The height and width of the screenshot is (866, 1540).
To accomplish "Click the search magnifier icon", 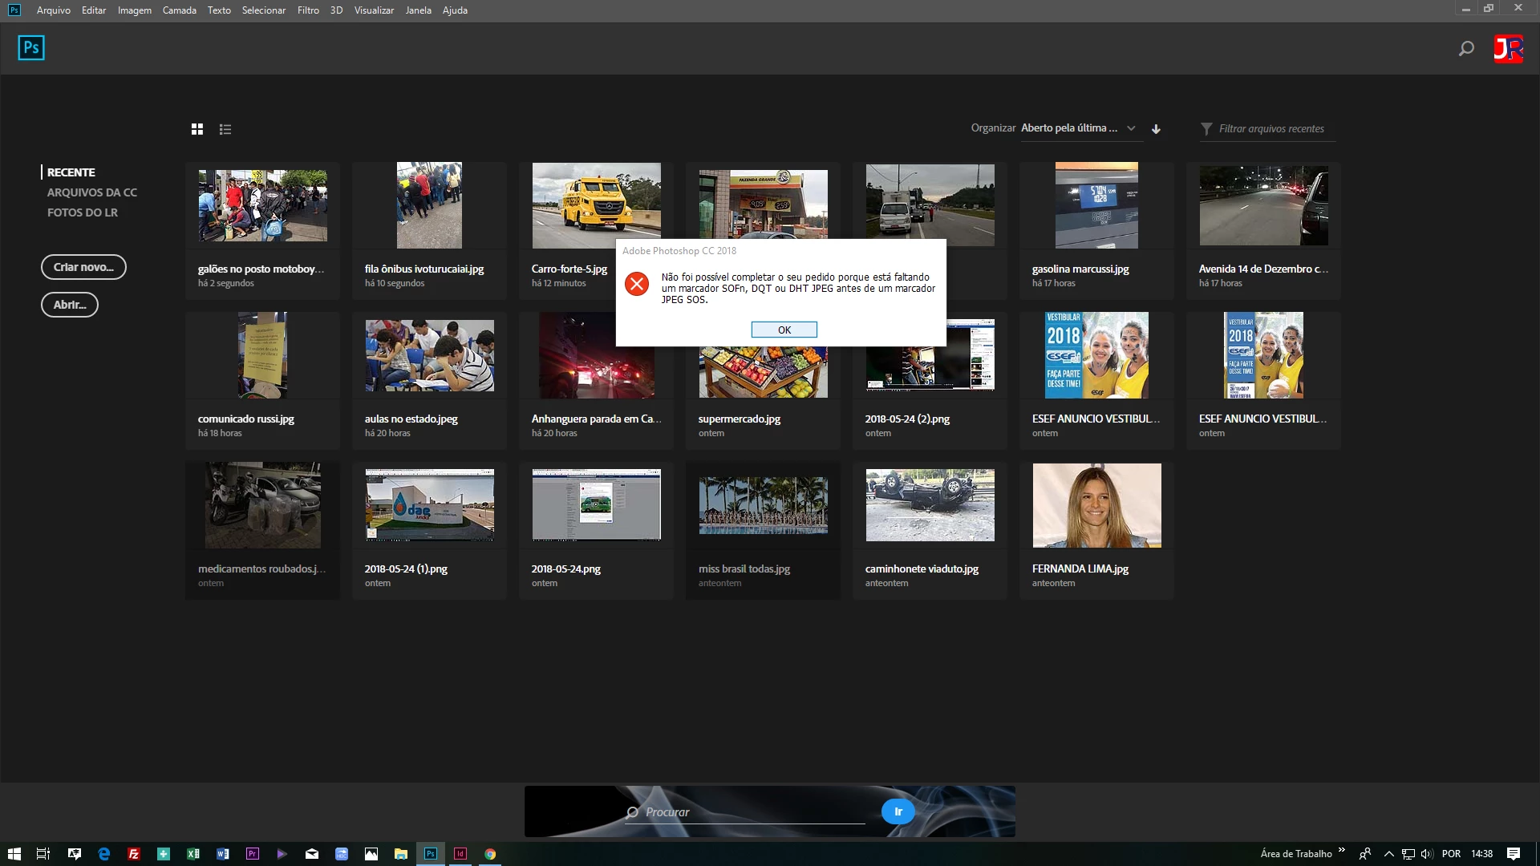I will pos(1466,49).
